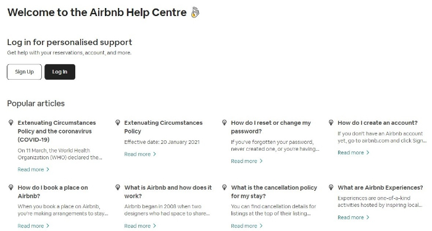The height and width of the screenshot is (231, 432).
Task: Click lightbulb icon beside cancellation policy article
Action: pos(224,187)
